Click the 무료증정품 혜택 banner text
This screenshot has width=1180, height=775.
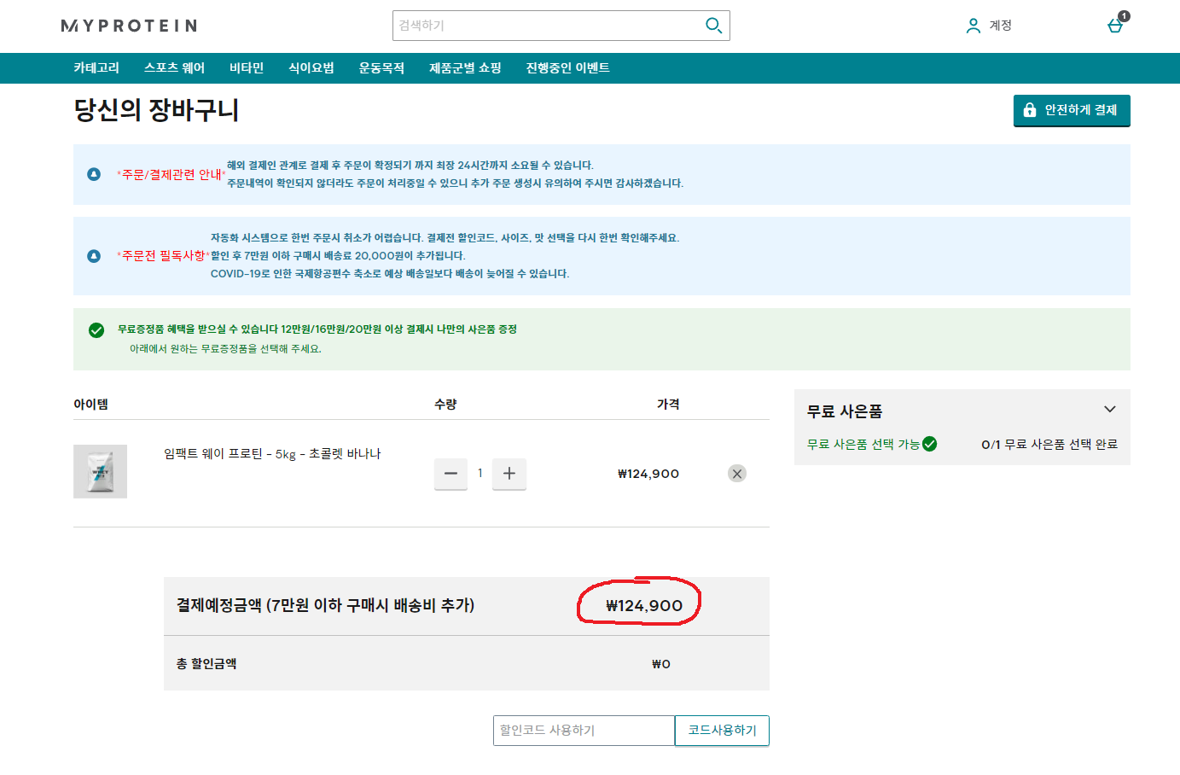(x=317, y=329)
